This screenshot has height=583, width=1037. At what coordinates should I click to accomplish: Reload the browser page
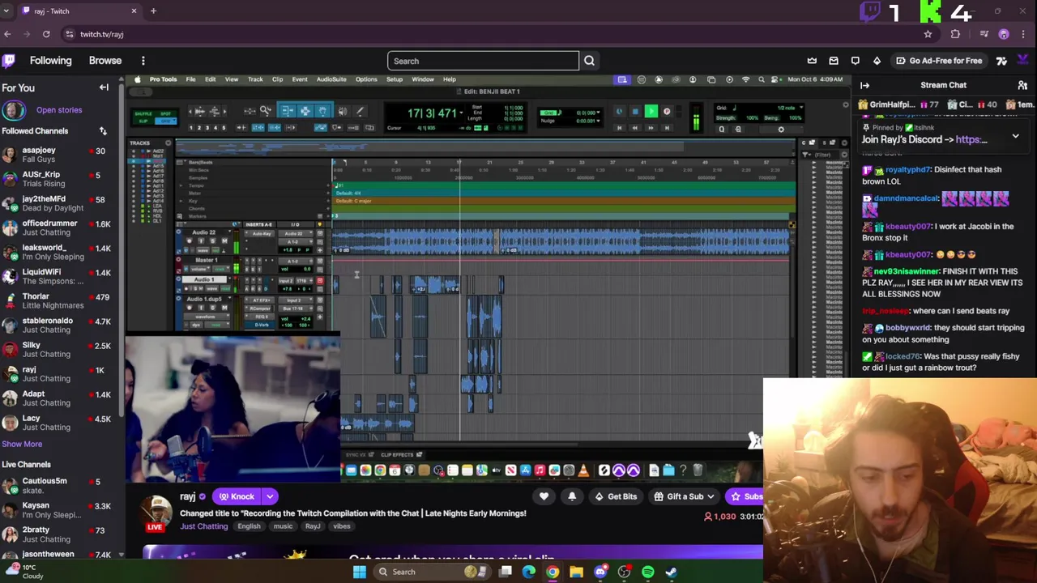pos(46,34)
